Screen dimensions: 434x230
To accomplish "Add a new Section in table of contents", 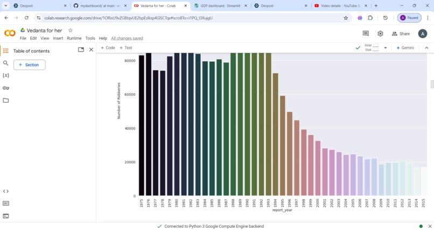I will (29, 65).
